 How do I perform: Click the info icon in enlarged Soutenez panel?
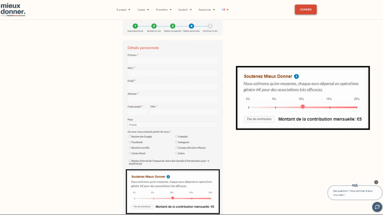click(x=296, y=76)
